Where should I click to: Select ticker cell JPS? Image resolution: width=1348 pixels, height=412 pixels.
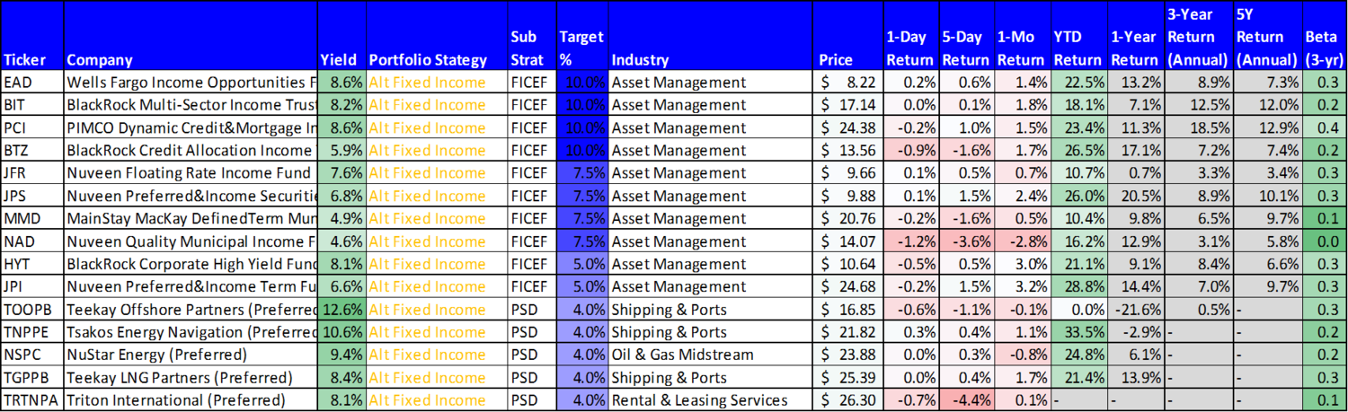click(x=32, y=196)
